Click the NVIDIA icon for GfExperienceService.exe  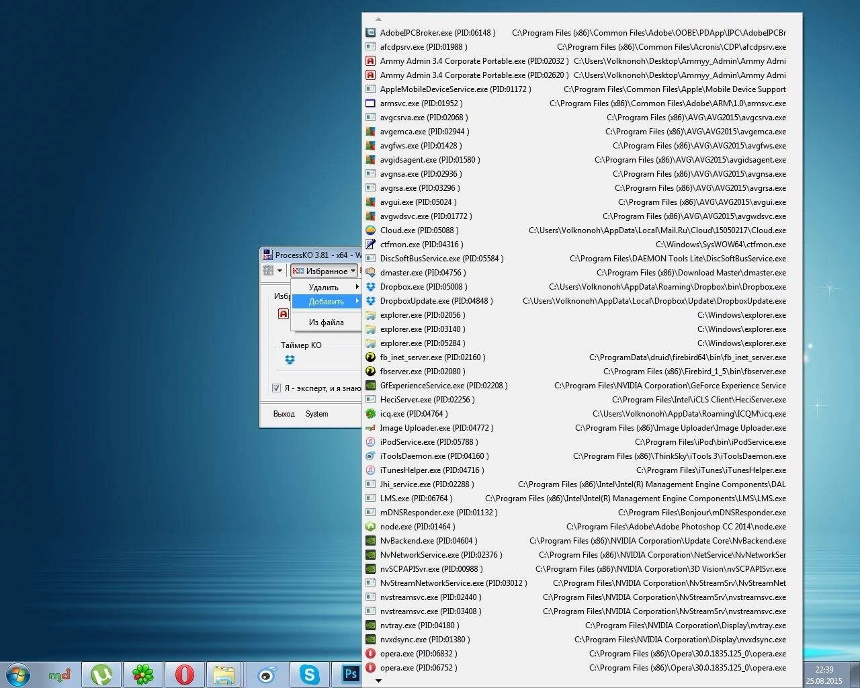click(370, 385)
